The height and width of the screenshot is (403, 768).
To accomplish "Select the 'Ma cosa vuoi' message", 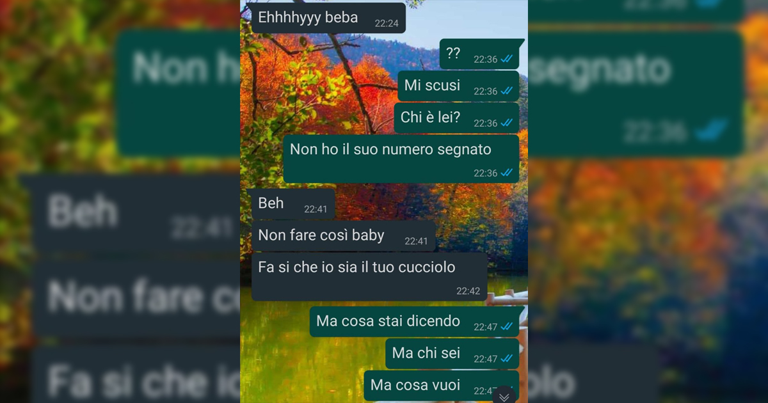I will (442, 386).
